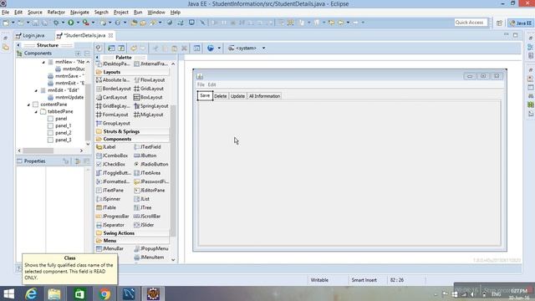Viewport: 535px width, 301px height.
Task: Open the Refactor menu
Action: point(56,13)
